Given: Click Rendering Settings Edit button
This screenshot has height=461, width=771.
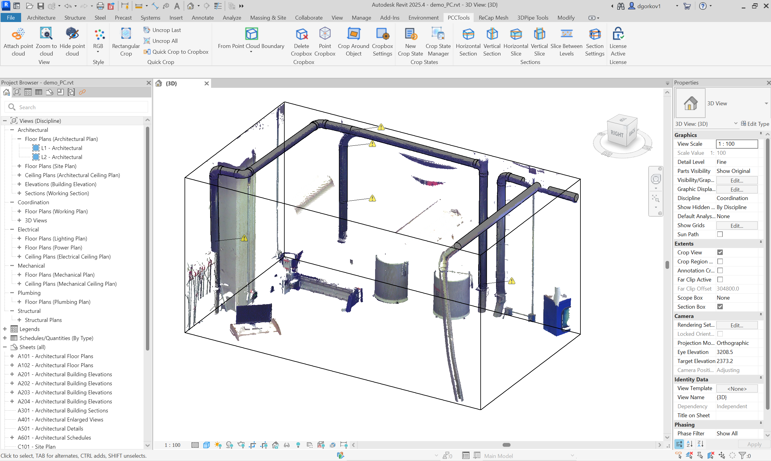Looking at the screenshot, I should 737,325.
